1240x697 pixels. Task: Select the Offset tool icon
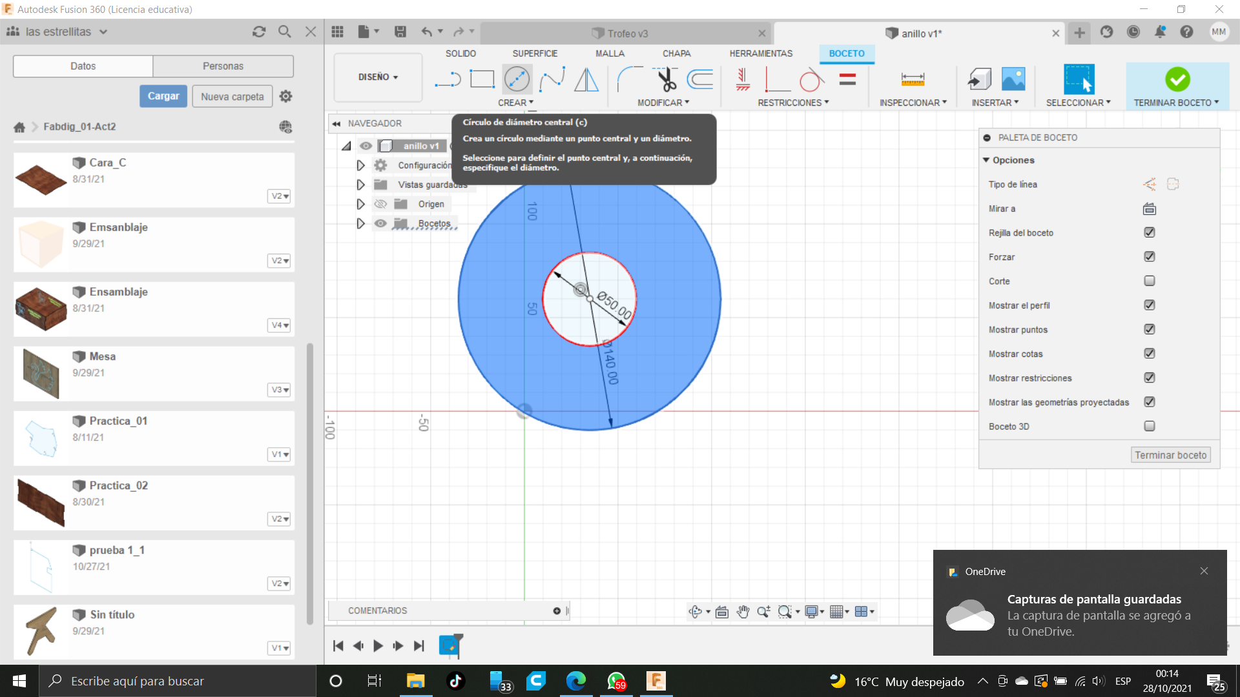tap(700, 80)
